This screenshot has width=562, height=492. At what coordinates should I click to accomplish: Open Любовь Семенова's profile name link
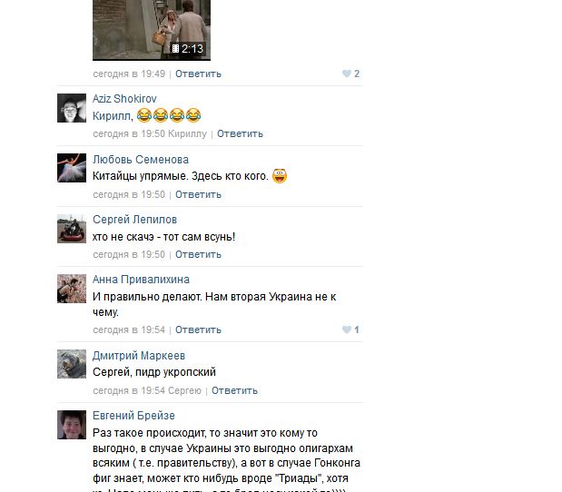tap(141, 160)
